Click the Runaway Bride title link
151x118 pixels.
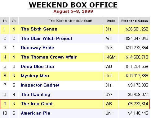(38, 48)
